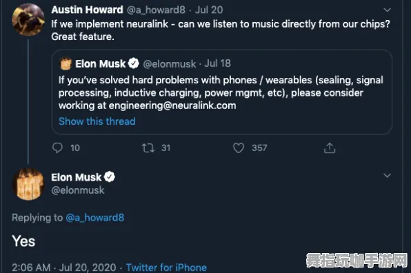Click verified badge next to reply author name
This screenshot has height=273, width=411.
(110, 177)
